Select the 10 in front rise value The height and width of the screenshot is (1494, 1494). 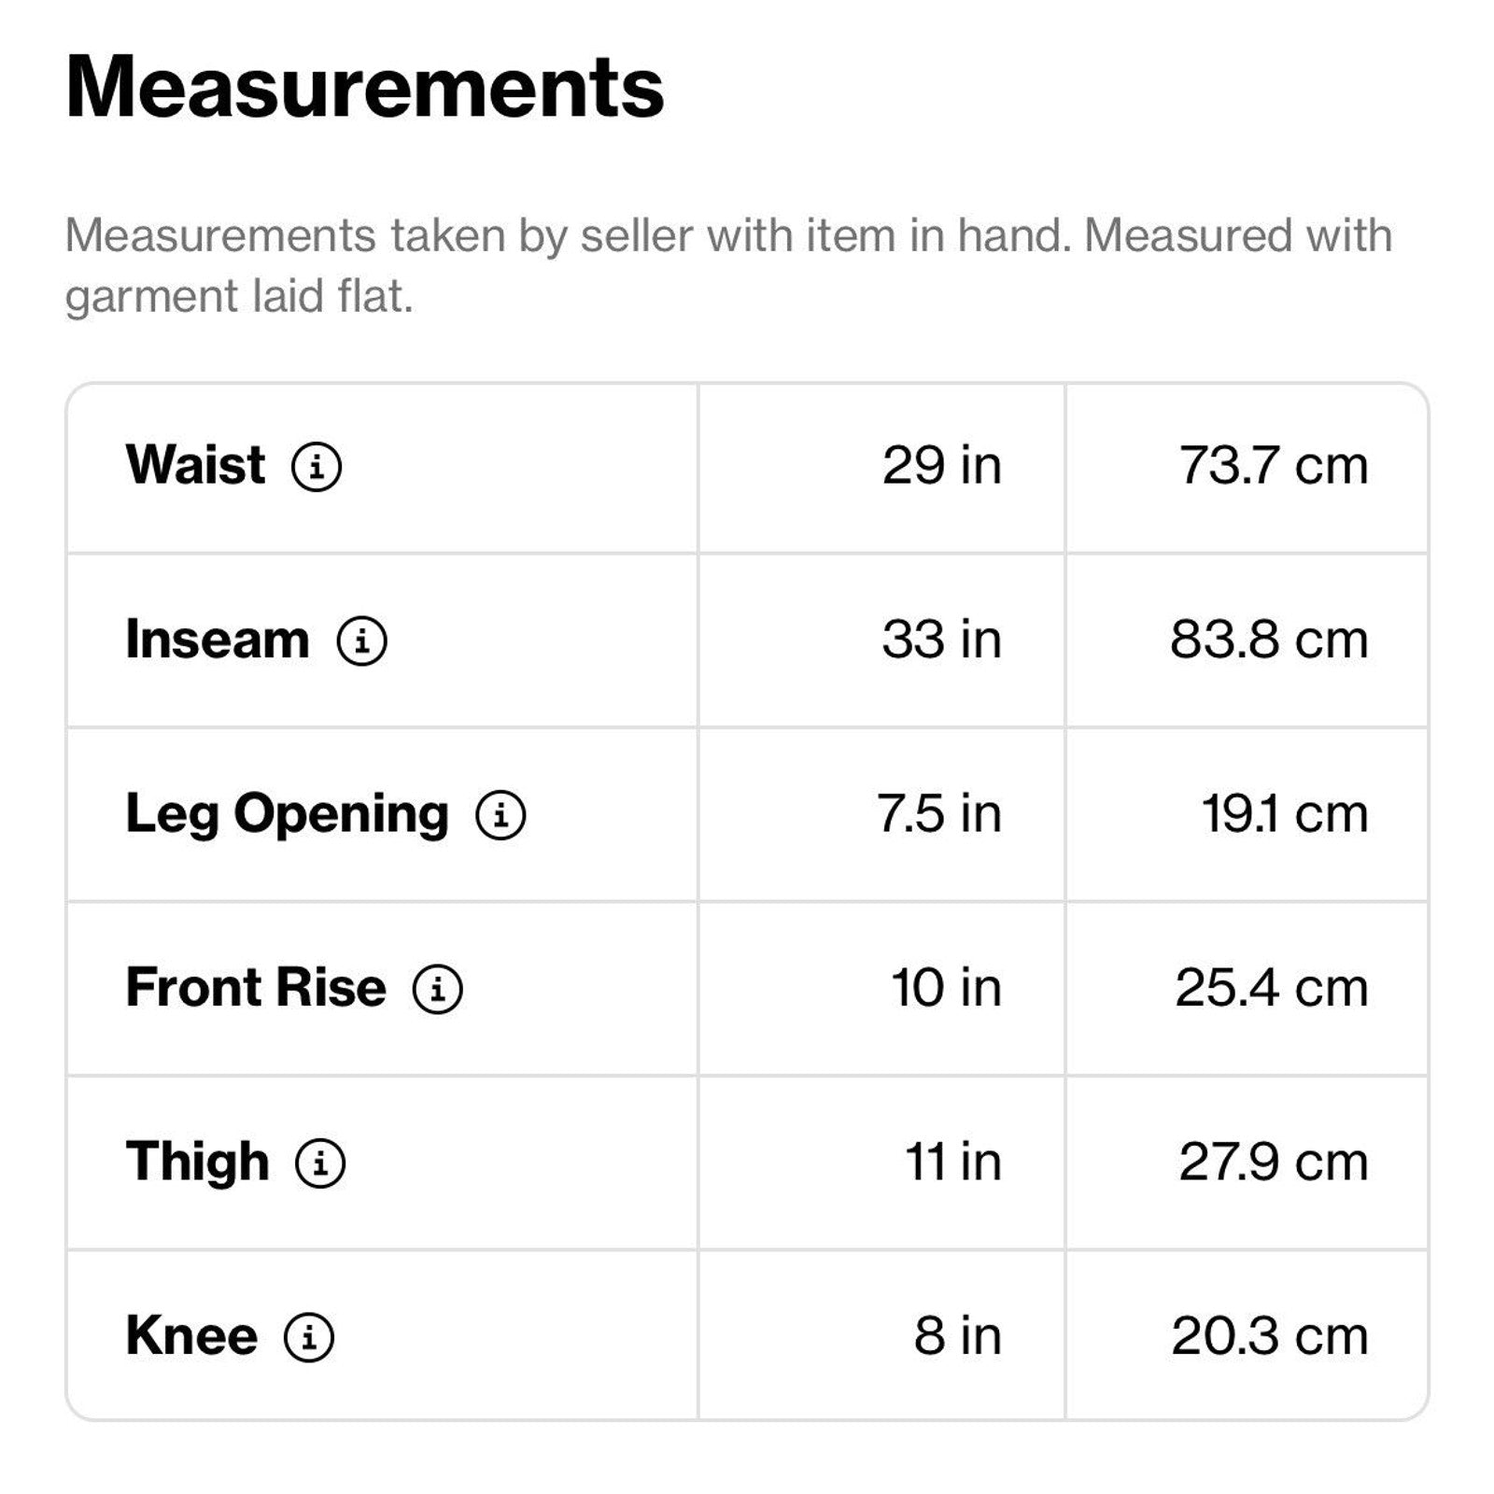(946, 988)
